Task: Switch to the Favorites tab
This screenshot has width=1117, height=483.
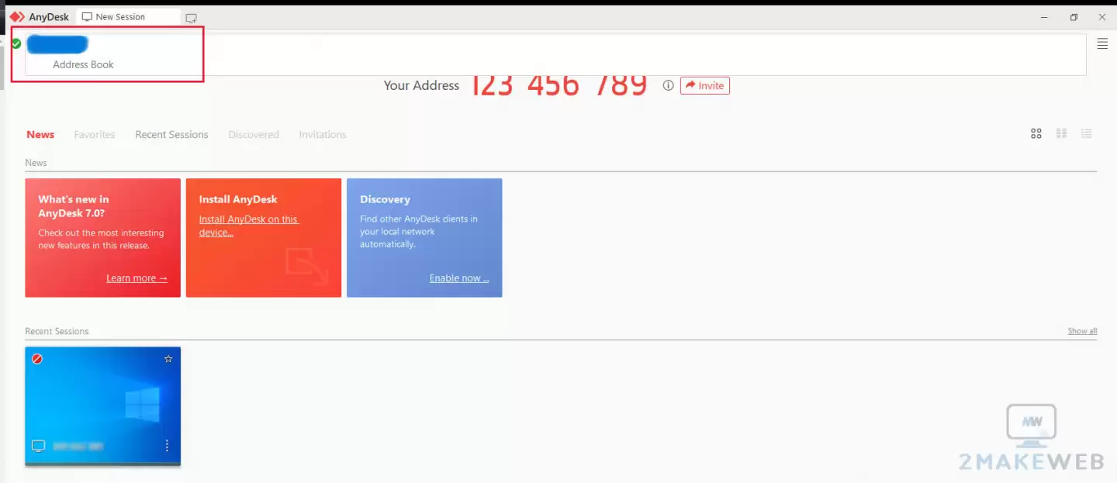Action: tap(95, 135)
